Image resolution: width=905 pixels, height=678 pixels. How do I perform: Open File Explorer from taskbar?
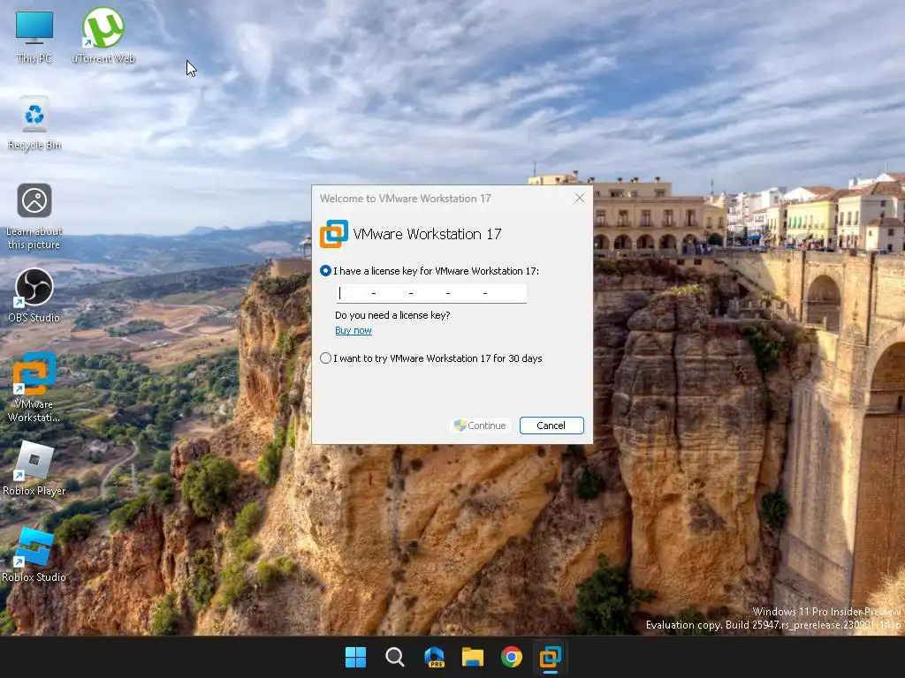click(473, 657)
